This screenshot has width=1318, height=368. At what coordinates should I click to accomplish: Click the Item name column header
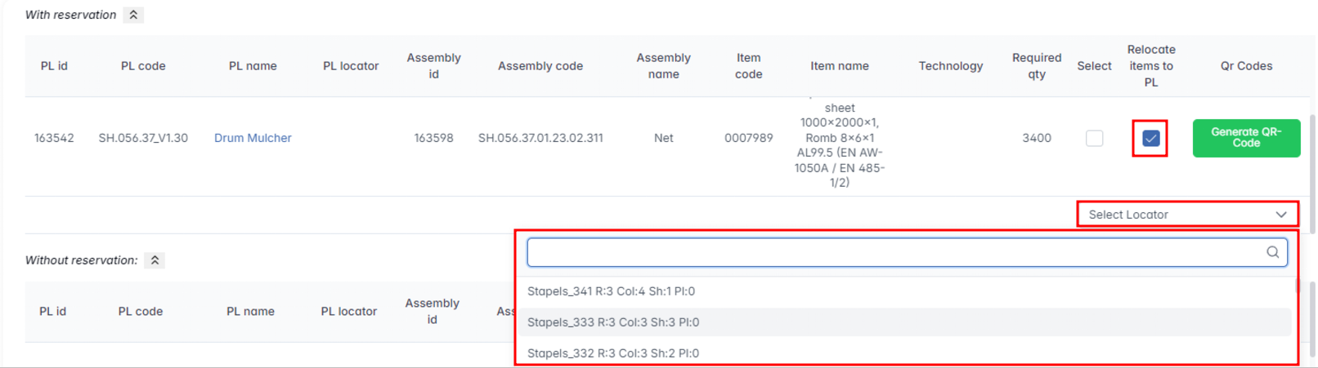839,66
